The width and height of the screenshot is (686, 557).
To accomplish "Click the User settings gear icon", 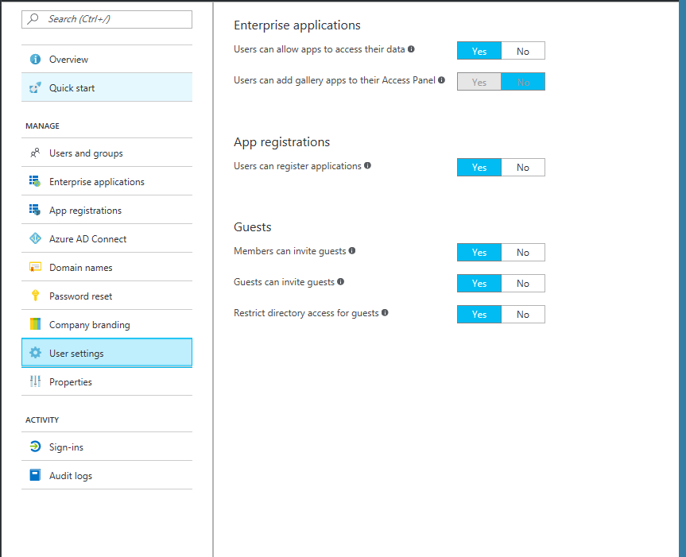I will pos(35,352).
